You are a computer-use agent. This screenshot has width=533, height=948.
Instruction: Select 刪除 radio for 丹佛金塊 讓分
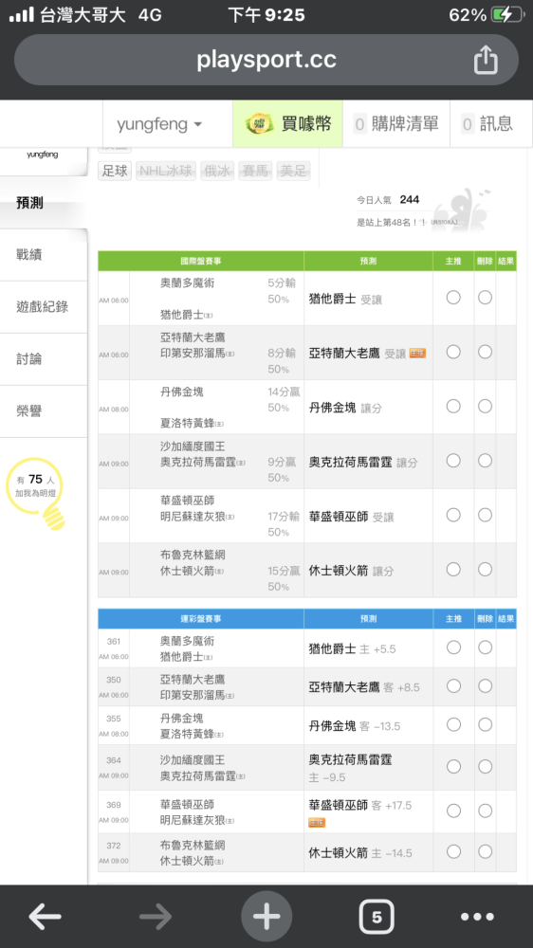tap(485, 407)
